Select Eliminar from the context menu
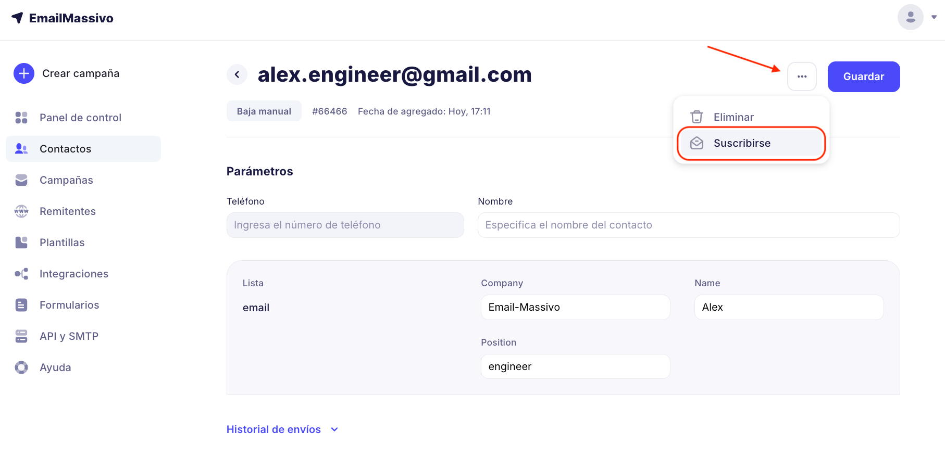The image size is (945, 458). point(733,117)
